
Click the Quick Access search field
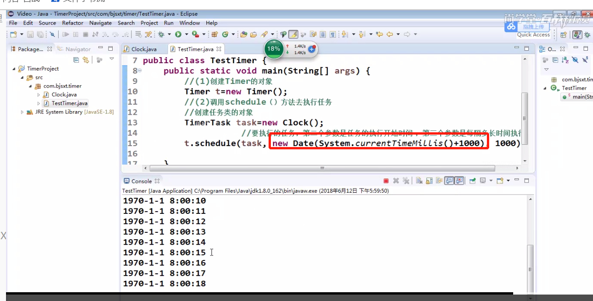pos(533,35)
